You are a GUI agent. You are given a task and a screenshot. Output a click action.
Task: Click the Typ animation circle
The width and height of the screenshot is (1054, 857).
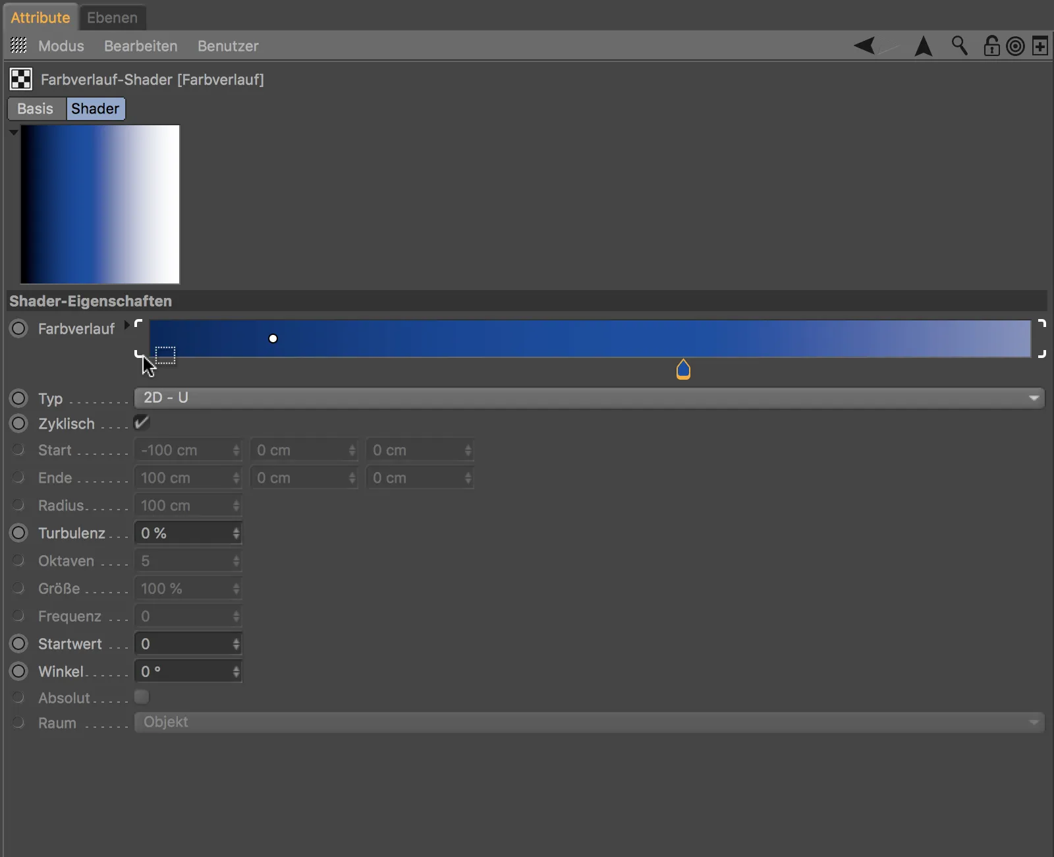pyautogui.click(x=19, y=398)
